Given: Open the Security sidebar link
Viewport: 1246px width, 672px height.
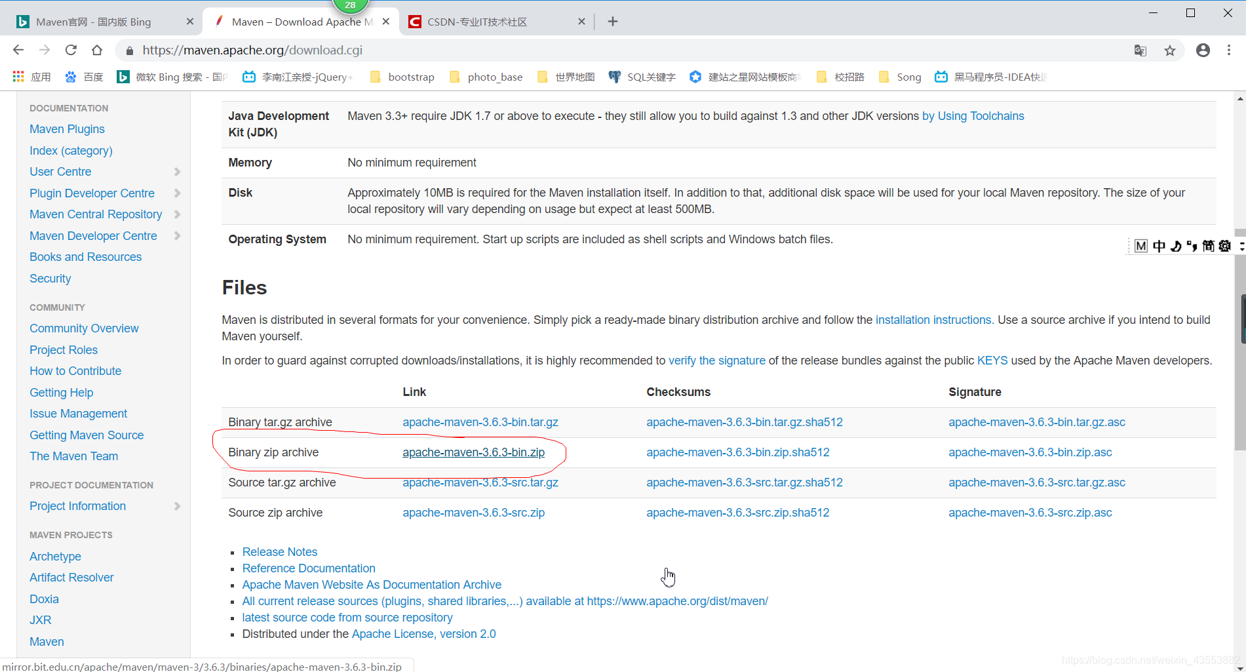Looking at the screenshot, I should [x=50, y=279].
